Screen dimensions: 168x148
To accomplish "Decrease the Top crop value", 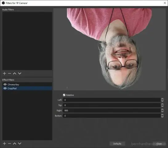I will (x=162, y=106).
